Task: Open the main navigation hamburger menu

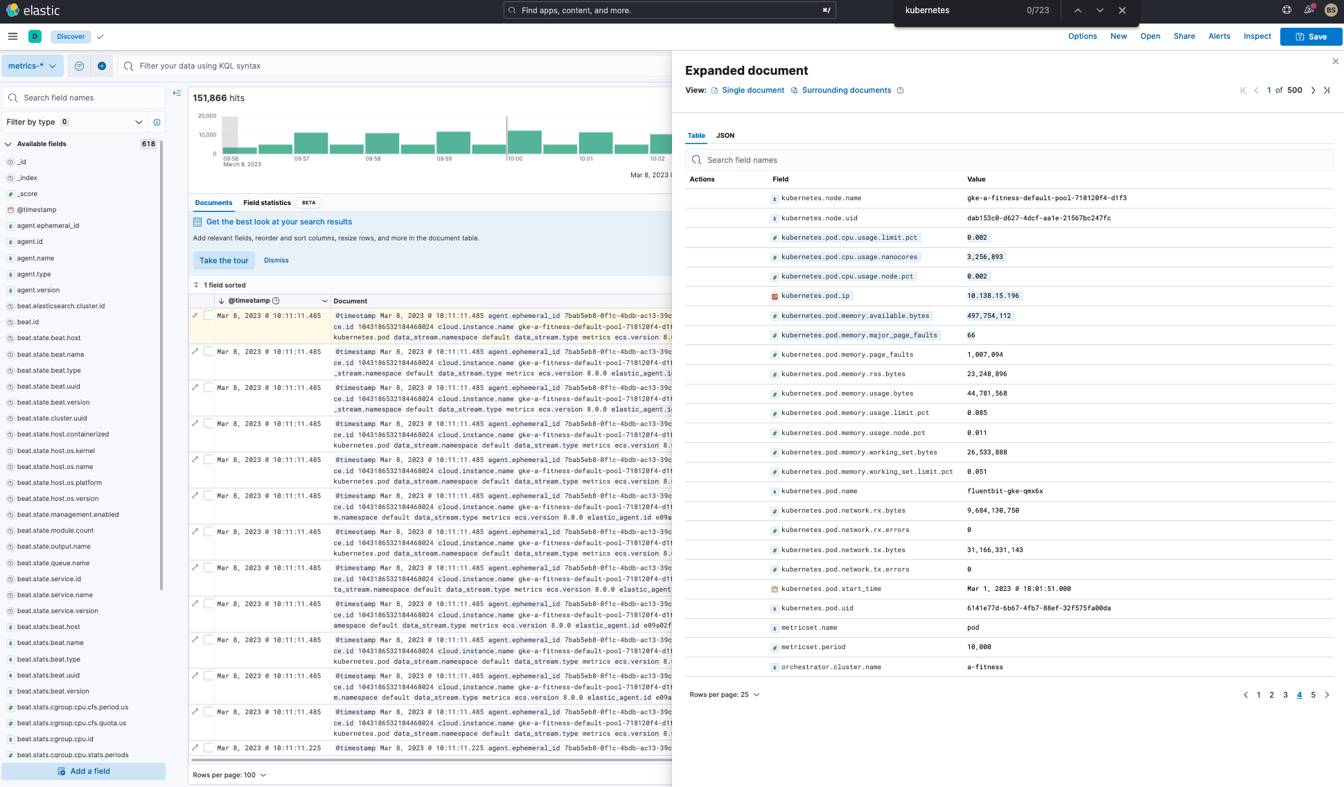Action: [12, 36]
